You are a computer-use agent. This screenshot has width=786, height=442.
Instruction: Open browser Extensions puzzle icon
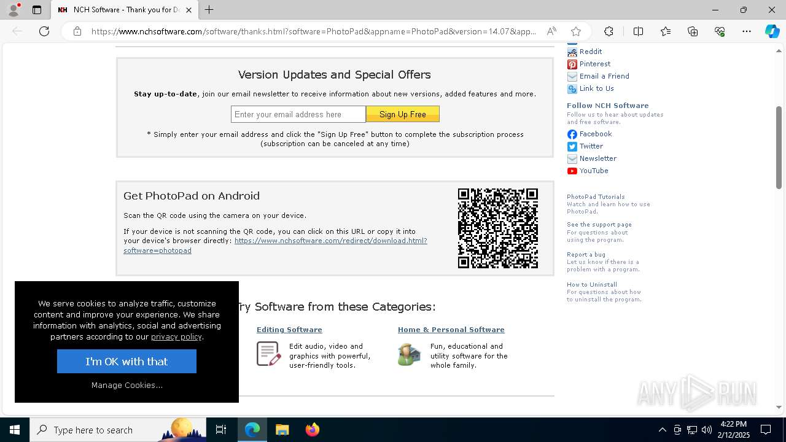point(609,31)
